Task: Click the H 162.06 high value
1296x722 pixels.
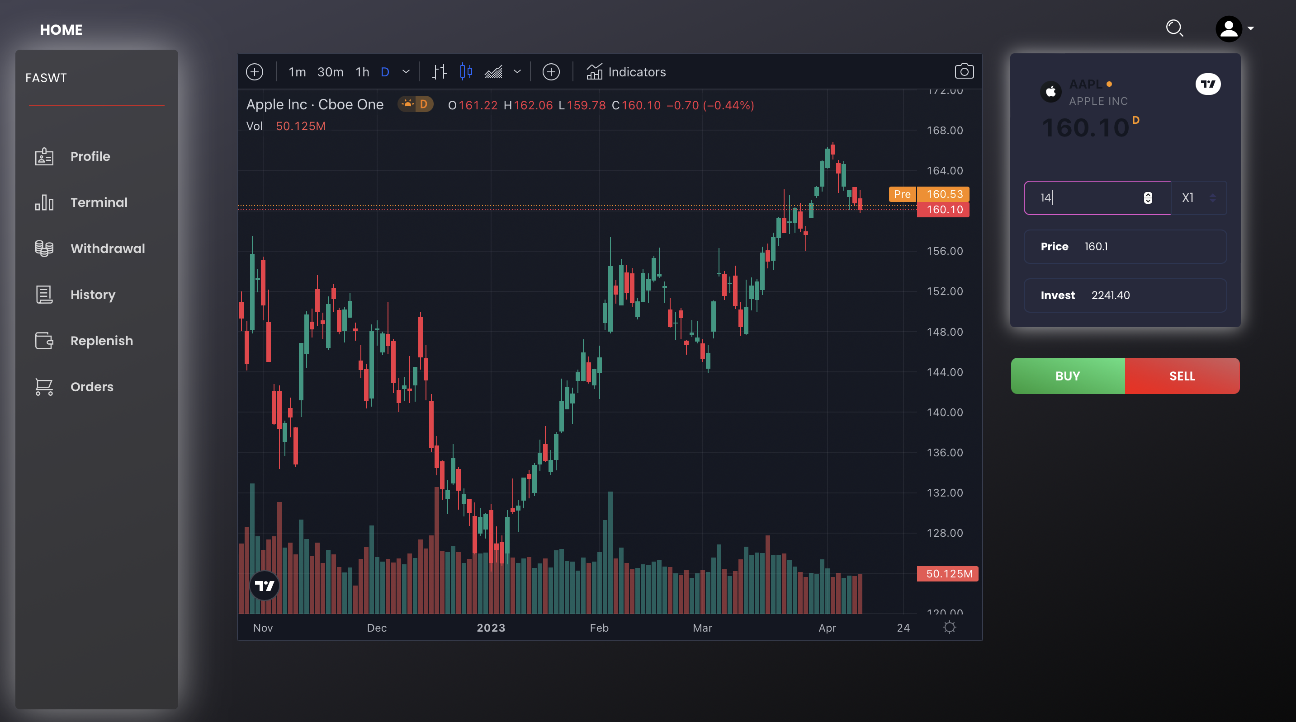Action: 528,105
